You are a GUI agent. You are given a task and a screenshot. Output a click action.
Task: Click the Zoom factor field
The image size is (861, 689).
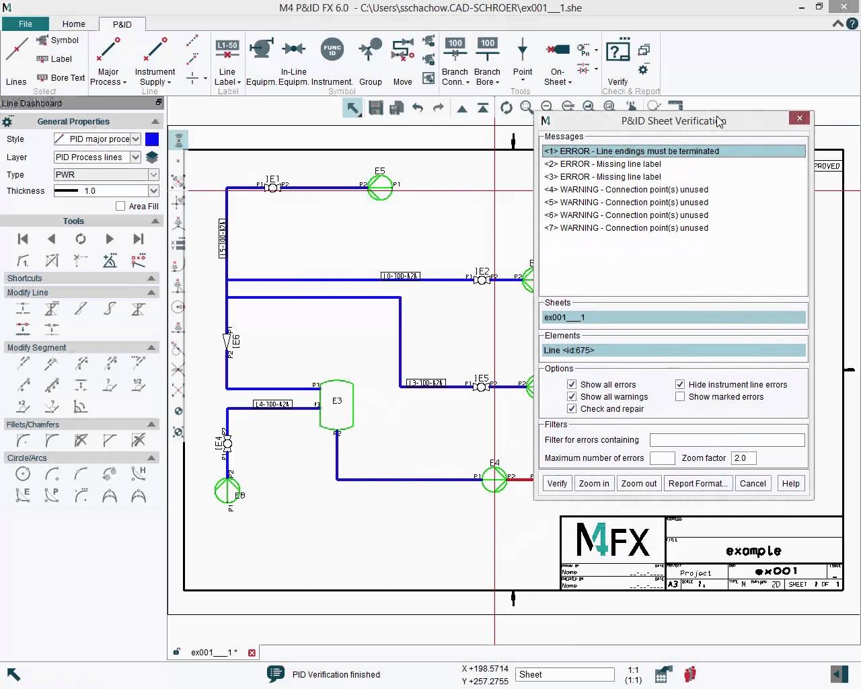(743, 458)
